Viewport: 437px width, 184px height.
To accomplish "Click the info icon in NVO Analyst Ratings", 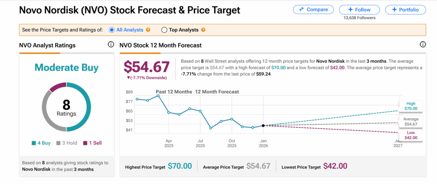I will [111, 44].
